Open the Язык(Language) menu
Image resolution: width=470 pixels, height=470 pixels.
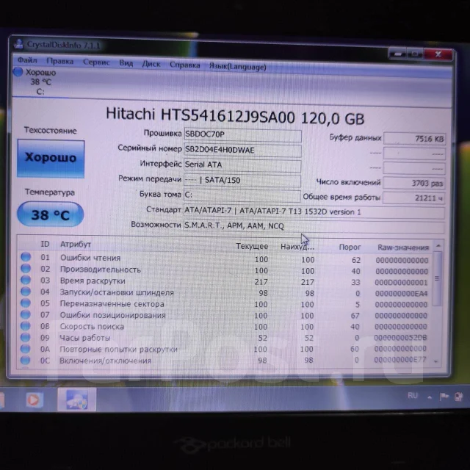237,67
